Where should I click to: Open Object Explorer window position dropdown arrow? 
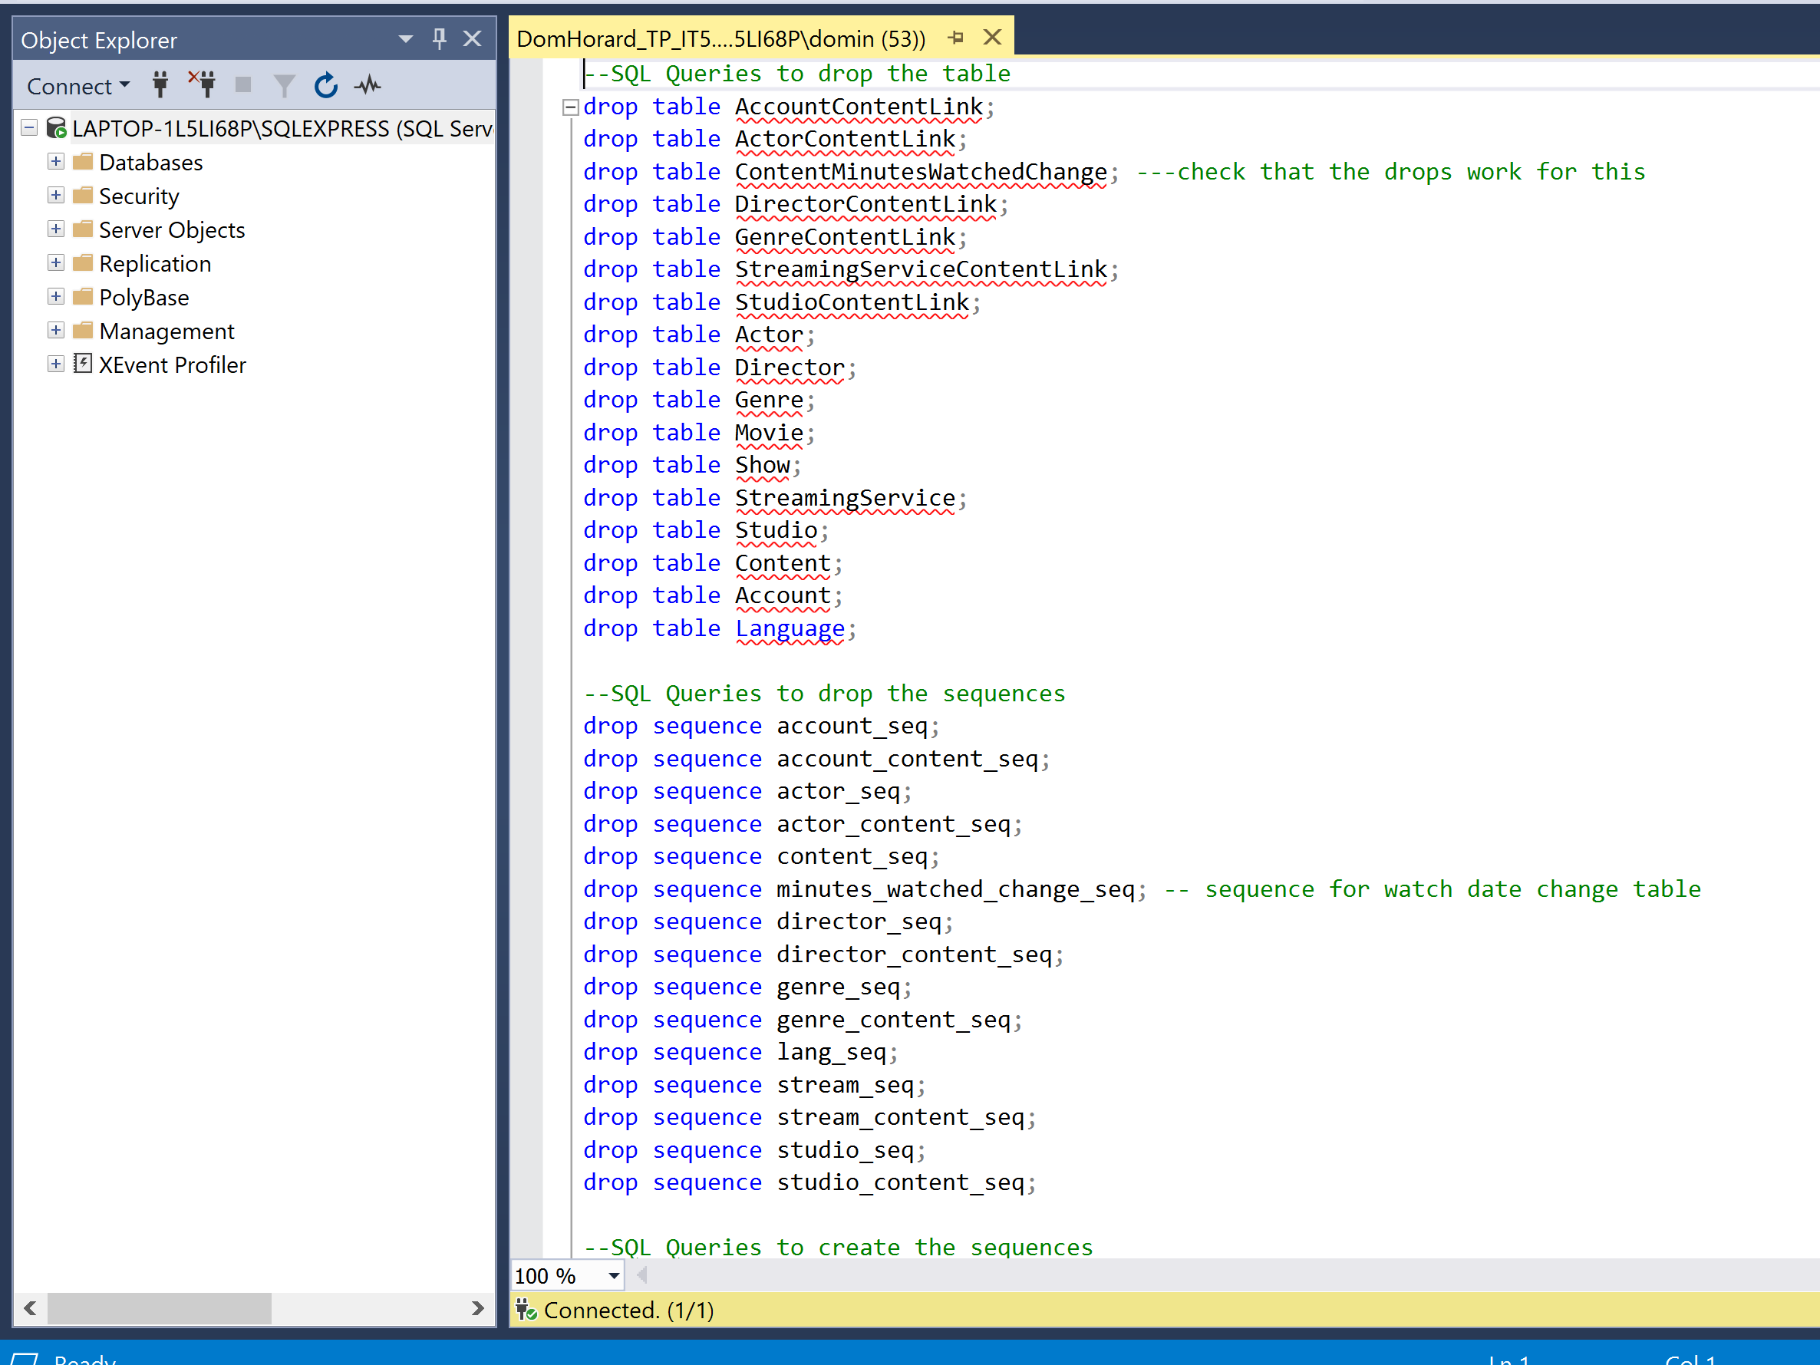click(406, 38)
